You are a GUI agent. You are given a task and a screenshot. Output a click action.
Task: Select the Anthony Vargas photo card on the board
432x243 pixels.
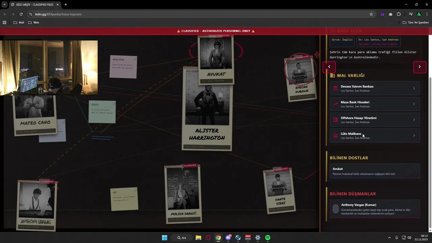coord(36,205)
